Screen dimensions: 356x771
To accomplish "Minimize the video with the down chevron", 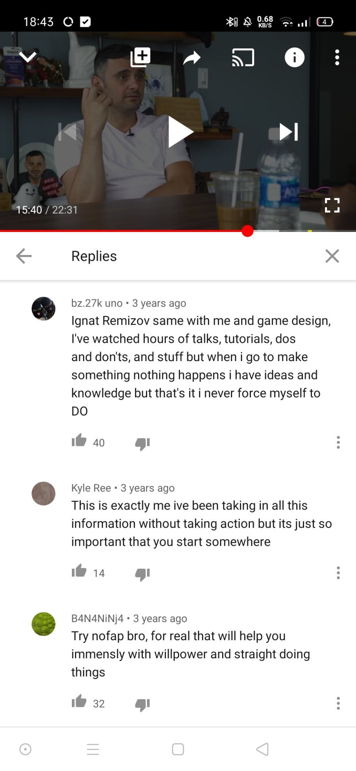I will click(x=28, y=57).
